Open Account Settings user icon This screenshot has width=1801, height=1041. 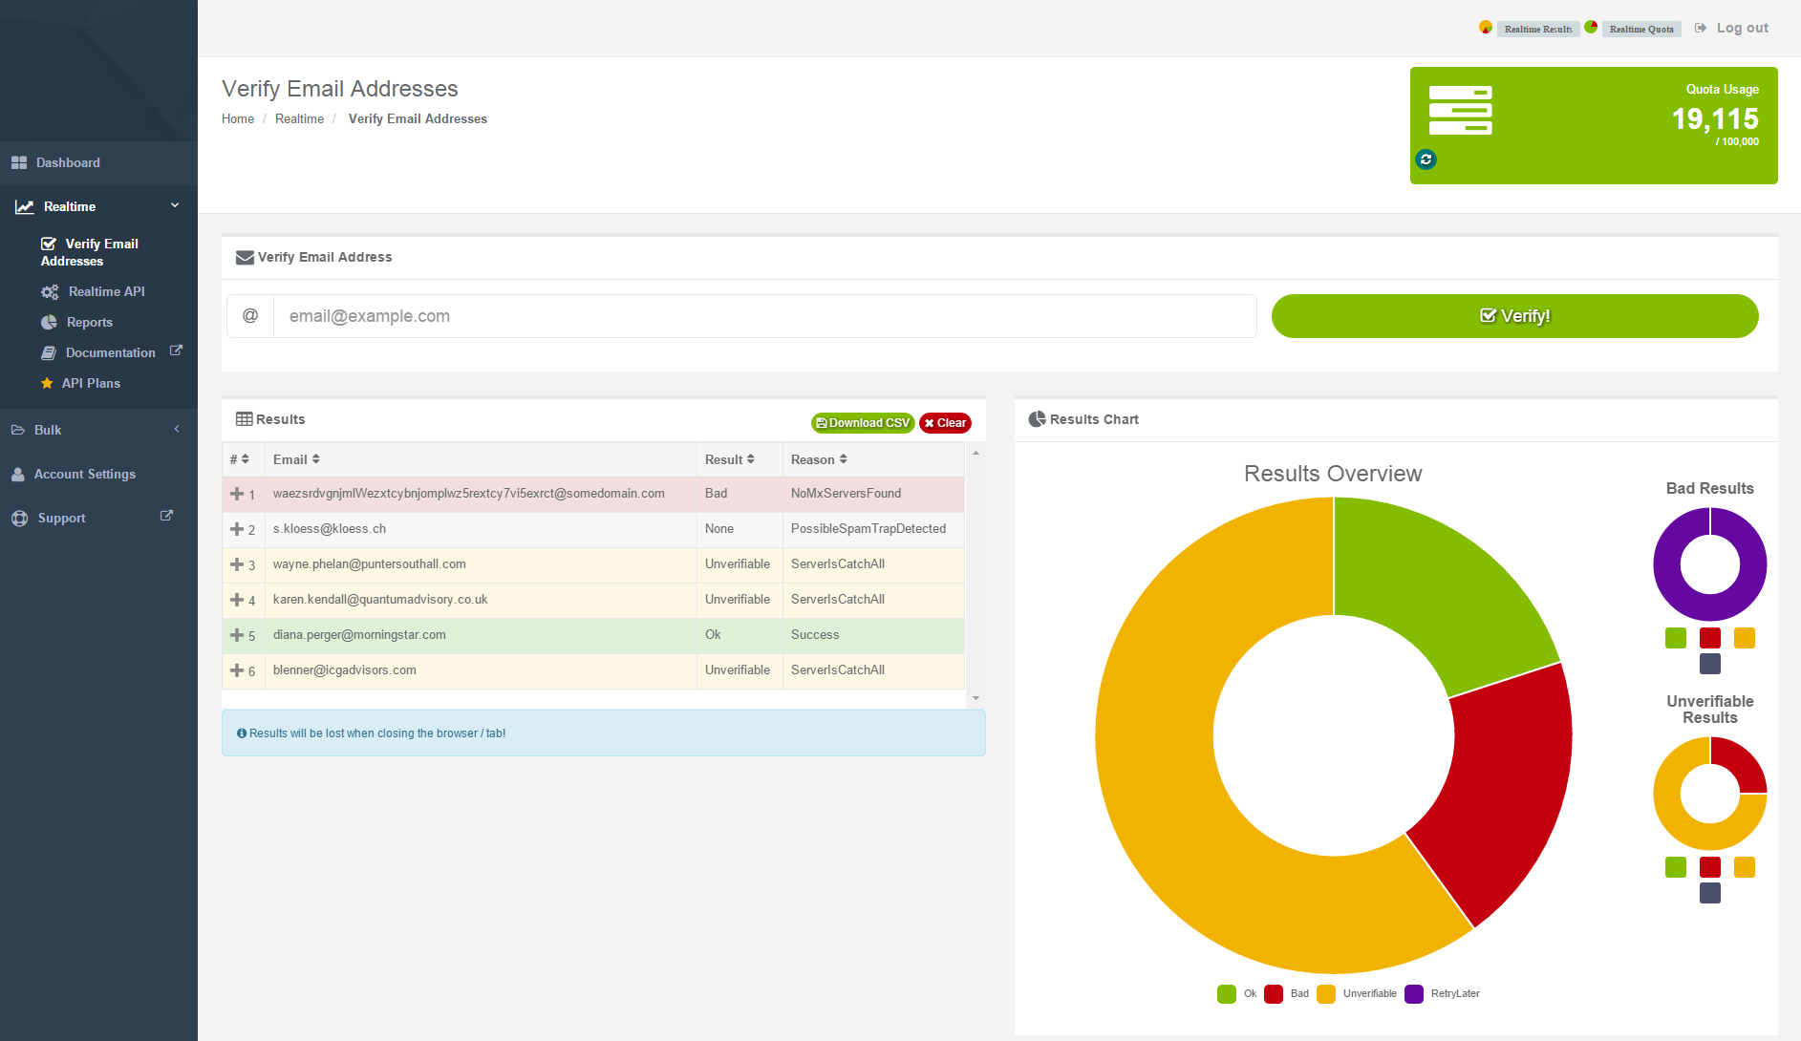click(18, 475)
